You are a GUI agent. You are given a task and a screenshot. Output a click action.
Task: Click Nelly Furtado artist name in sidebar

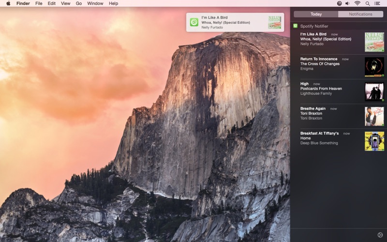312,44
